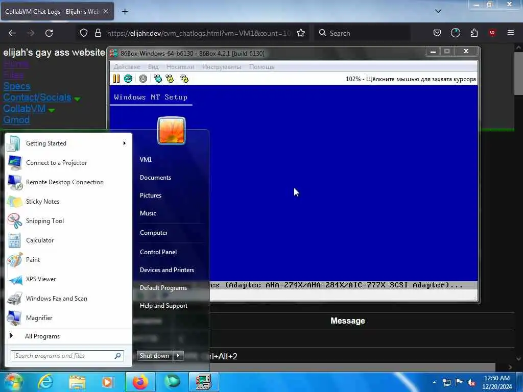
Task: Open Firefox extensions puzzle icon
Action: (474, 33)
